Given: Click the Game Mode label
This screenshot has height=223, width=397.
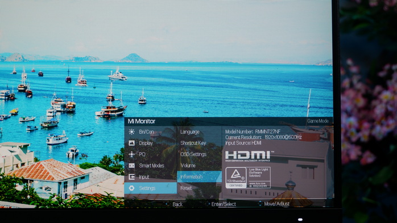Looking at the screenshot, I should [318, 121].
